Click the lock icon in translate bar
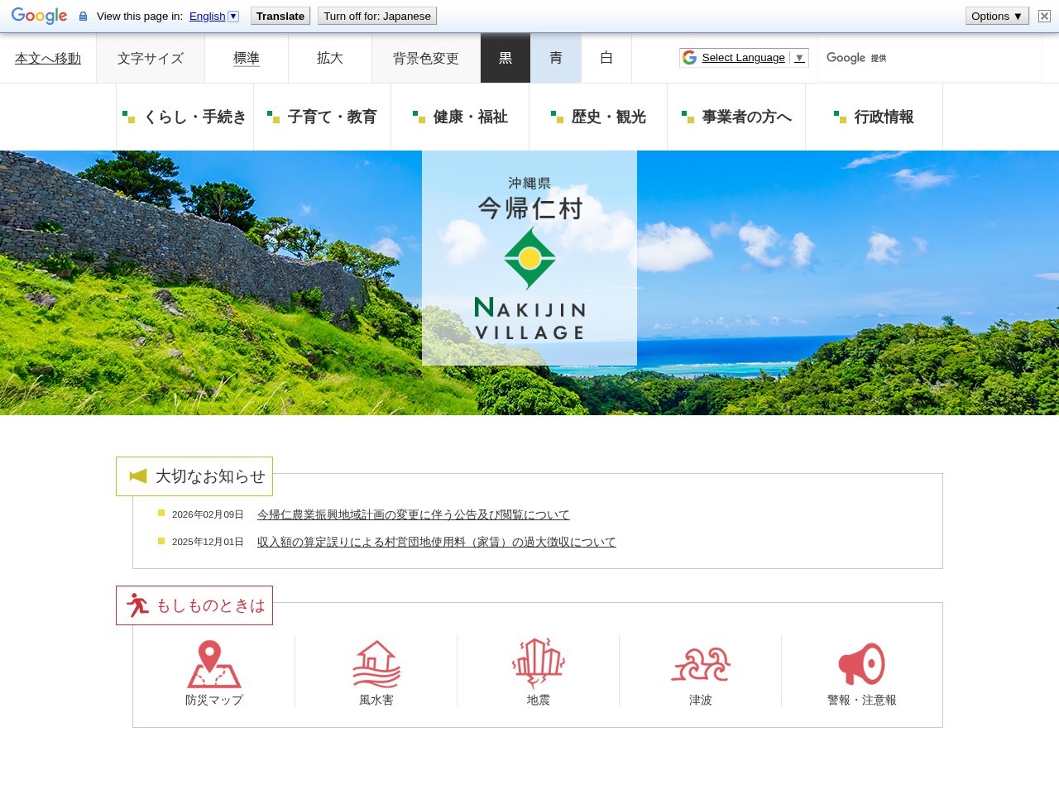 click(83, 17)
